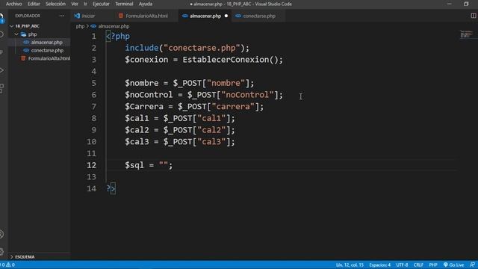Place cursor on $cal3 = $_POST line
478x269 pixels.
(180, 141)
